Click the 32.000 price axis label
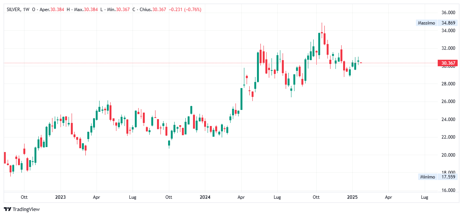Image resolution: width=463 pixels, height=216 pixels. (x=448, y=48)
